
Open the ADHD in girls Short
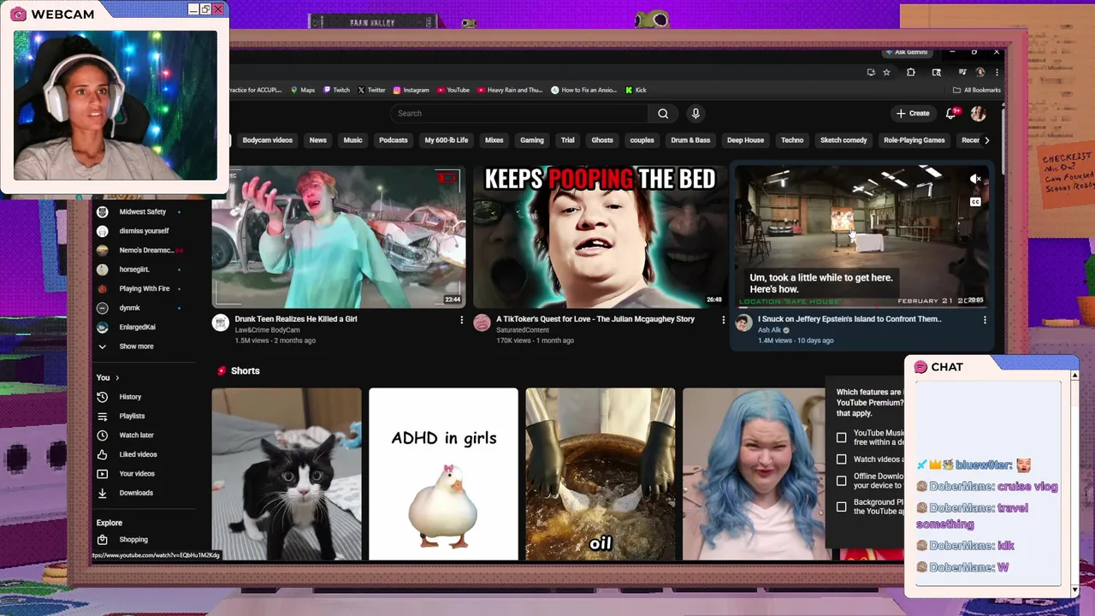[x=443, y=474]
